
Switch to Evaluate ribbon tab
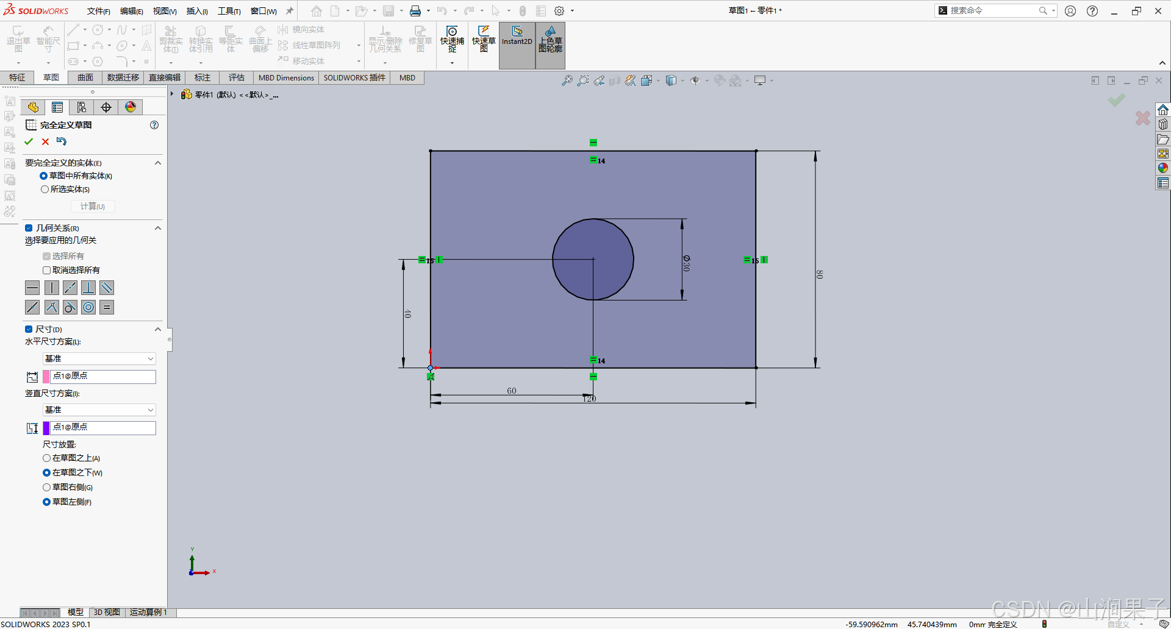click(237, 77)
